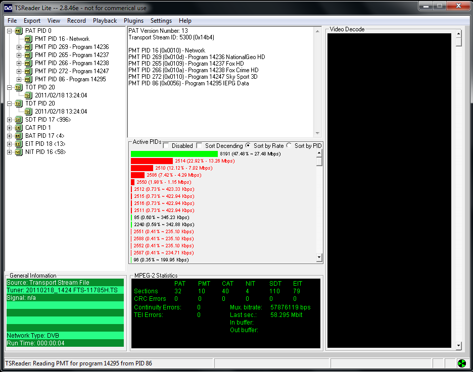Click the icon beside the TDT 2011/02/18 timestamp
This screenshot has height=372, width=473.
(x=28, y=112)
